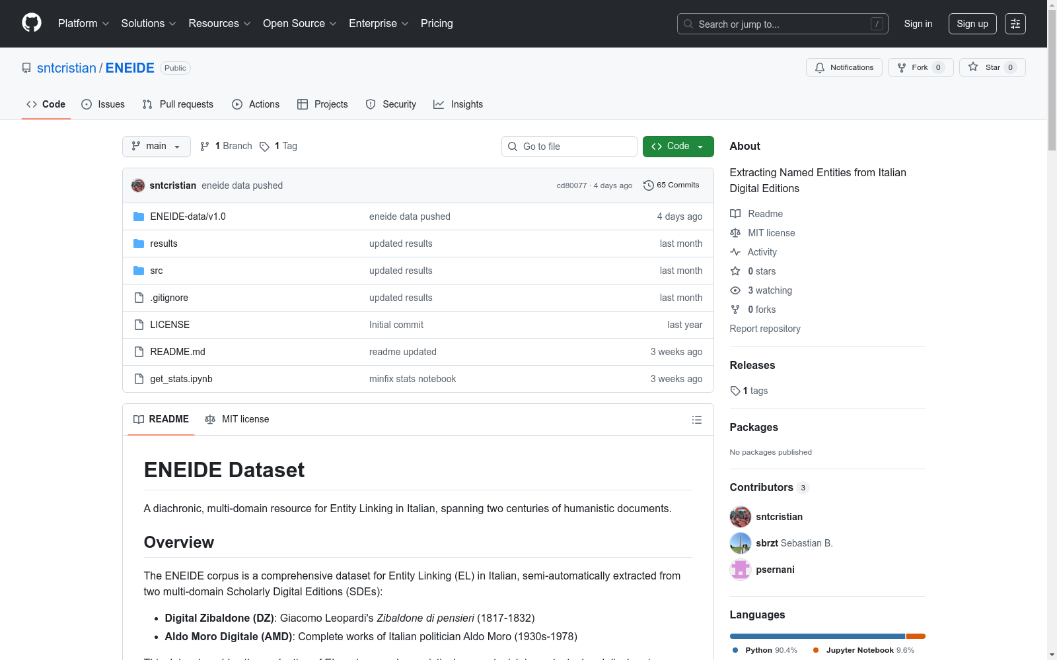
Task: Expand the main branch selector
Action: point(157,147)
